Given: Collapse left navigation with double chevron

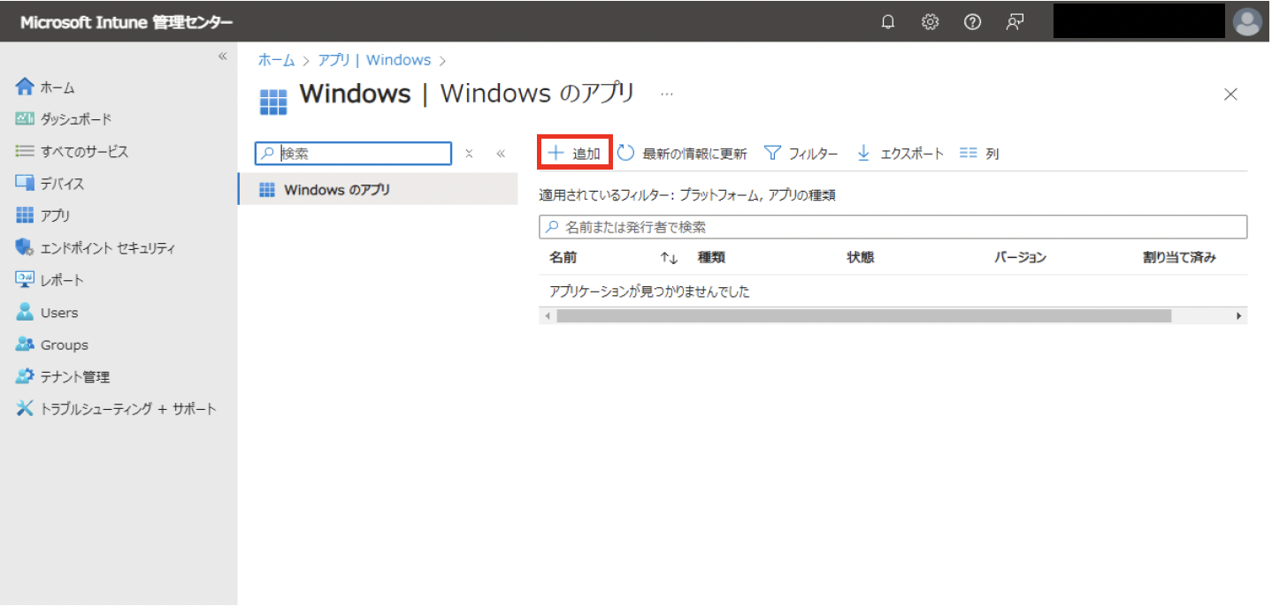Looking at the screenshot, I should coord(223,56).
